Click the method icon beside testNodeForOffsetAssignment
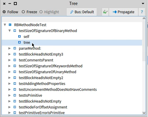148x117 pixels. pyautogui.click(x=15, y=107)
